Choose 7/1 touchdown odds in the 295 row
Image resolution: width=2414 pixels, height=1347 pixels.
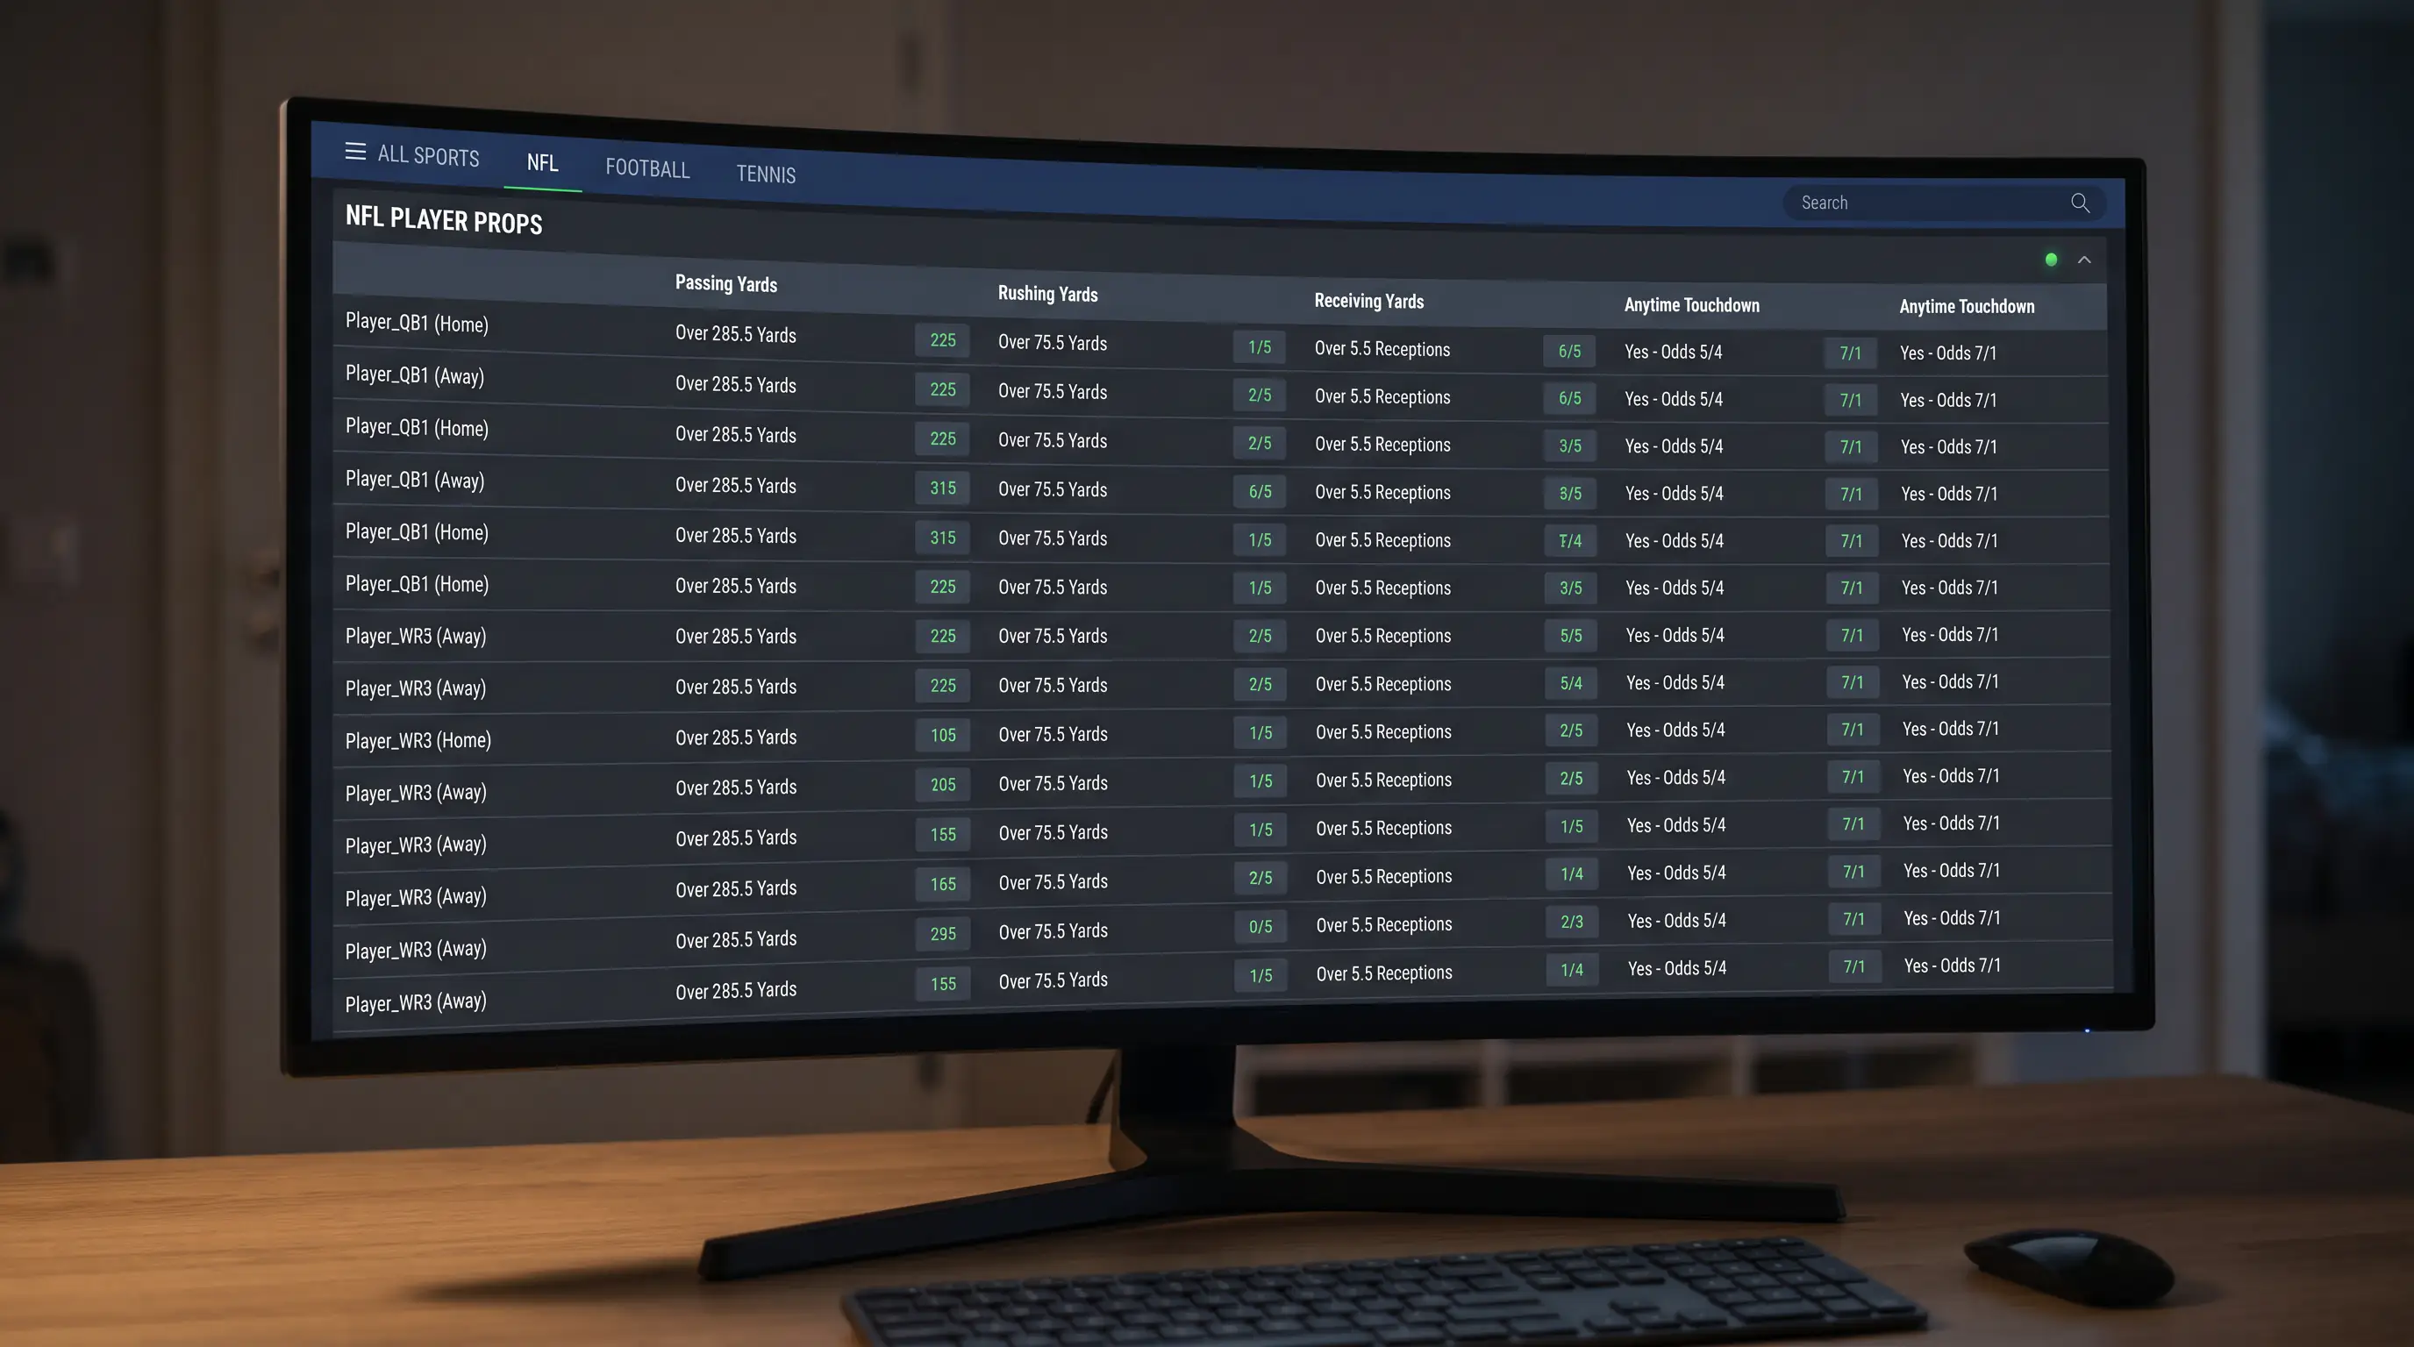[x=1853, y=919]
